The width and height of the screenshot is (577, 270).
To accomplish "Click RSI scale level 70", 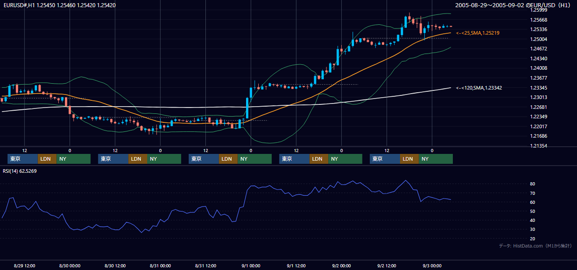I will tap(532, 193).
